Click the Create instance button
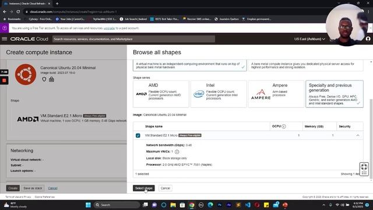The width and height of the screenshot is (373, 210). pos(13,188)
